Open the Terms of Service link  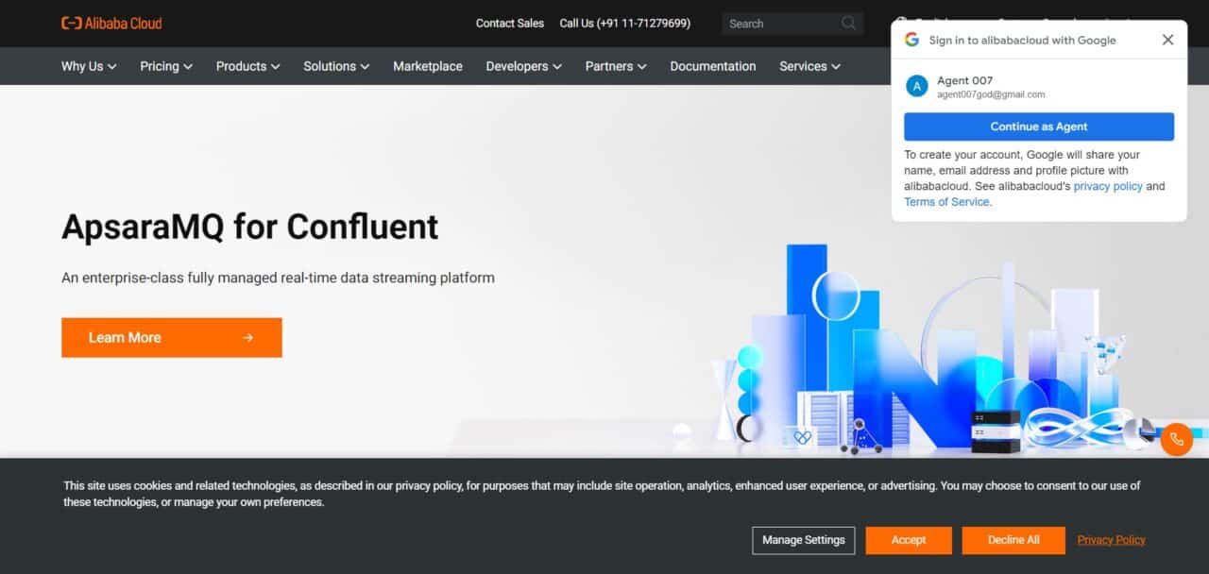point(946,202)
